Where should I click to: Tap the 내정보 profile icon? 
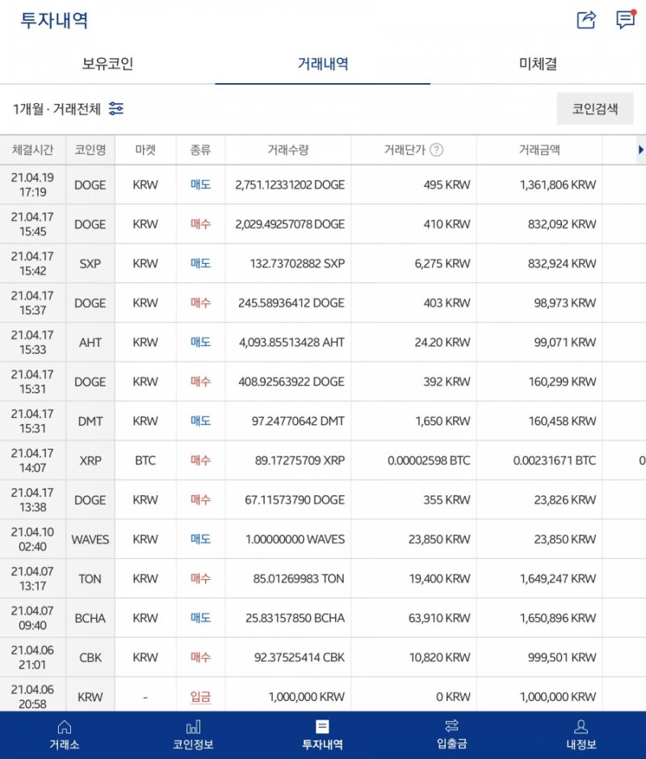(x=581, y=726)
